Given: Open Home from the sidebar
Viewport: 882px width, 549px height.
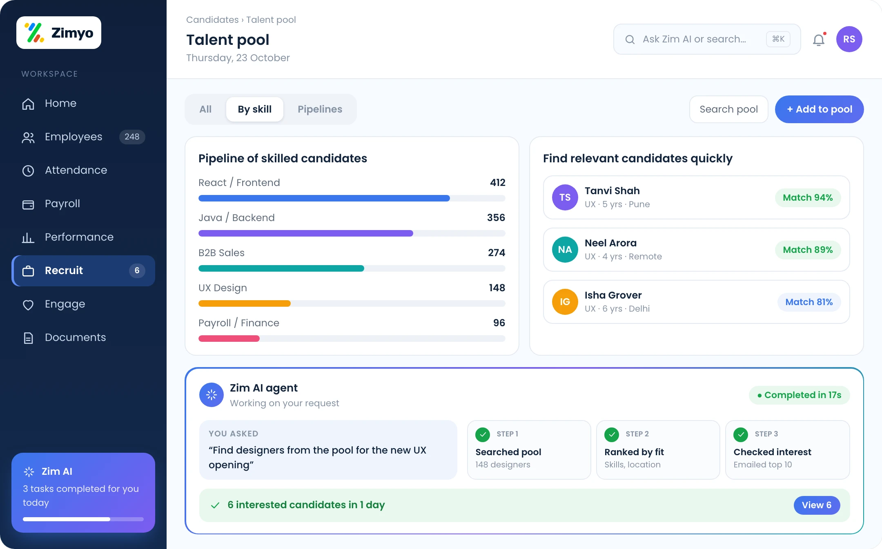Looking at the screenshot, I should point(83,103).
